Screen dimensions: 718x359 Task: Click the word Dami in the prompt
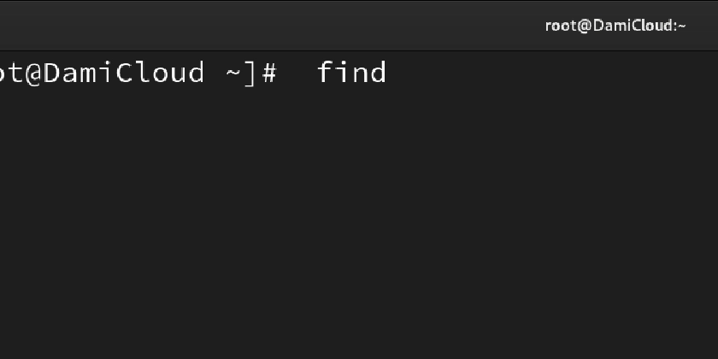(78, 73)
